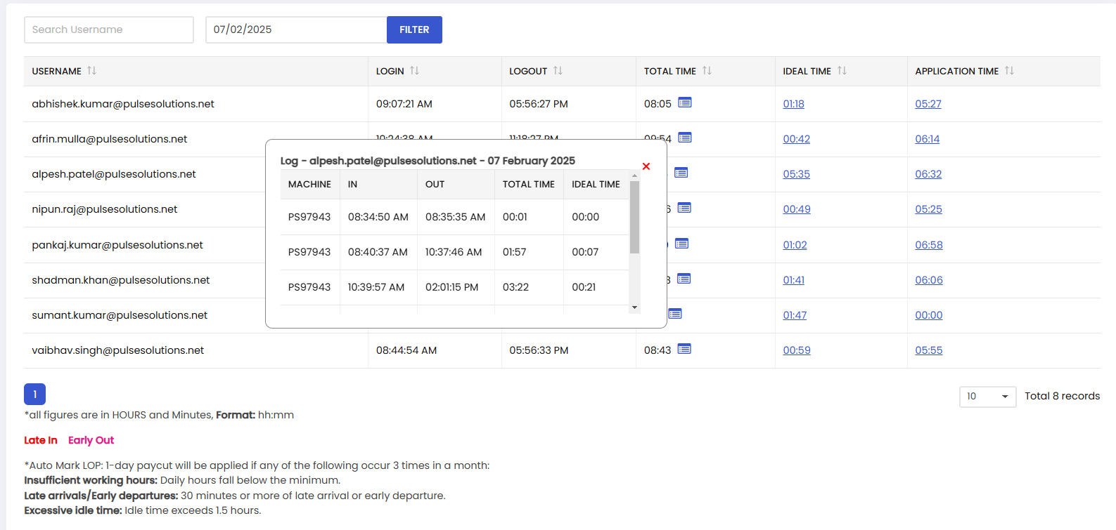Close the alpesh.patel log popup
Viewport: 1116px width, 530px height.
[646, 166]
